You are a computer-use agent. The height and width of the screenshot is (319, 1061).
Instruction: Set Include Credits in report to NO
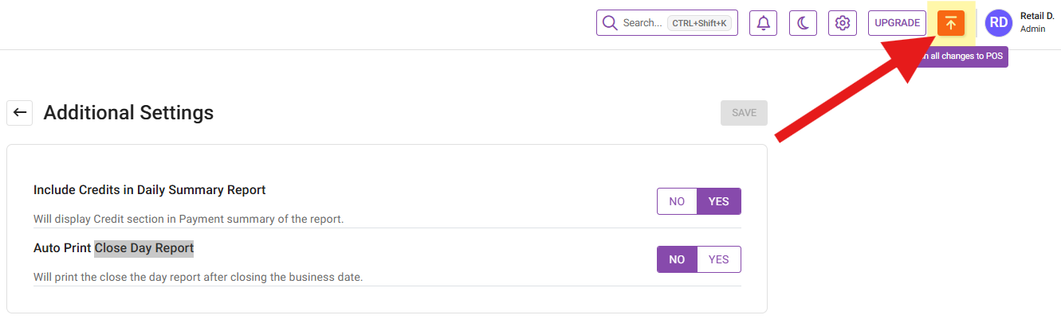tap(677, 201)
